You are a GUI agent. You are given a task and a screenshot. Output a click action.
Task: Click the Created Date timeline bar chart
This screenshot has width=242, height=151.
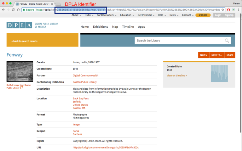point(219,74)
